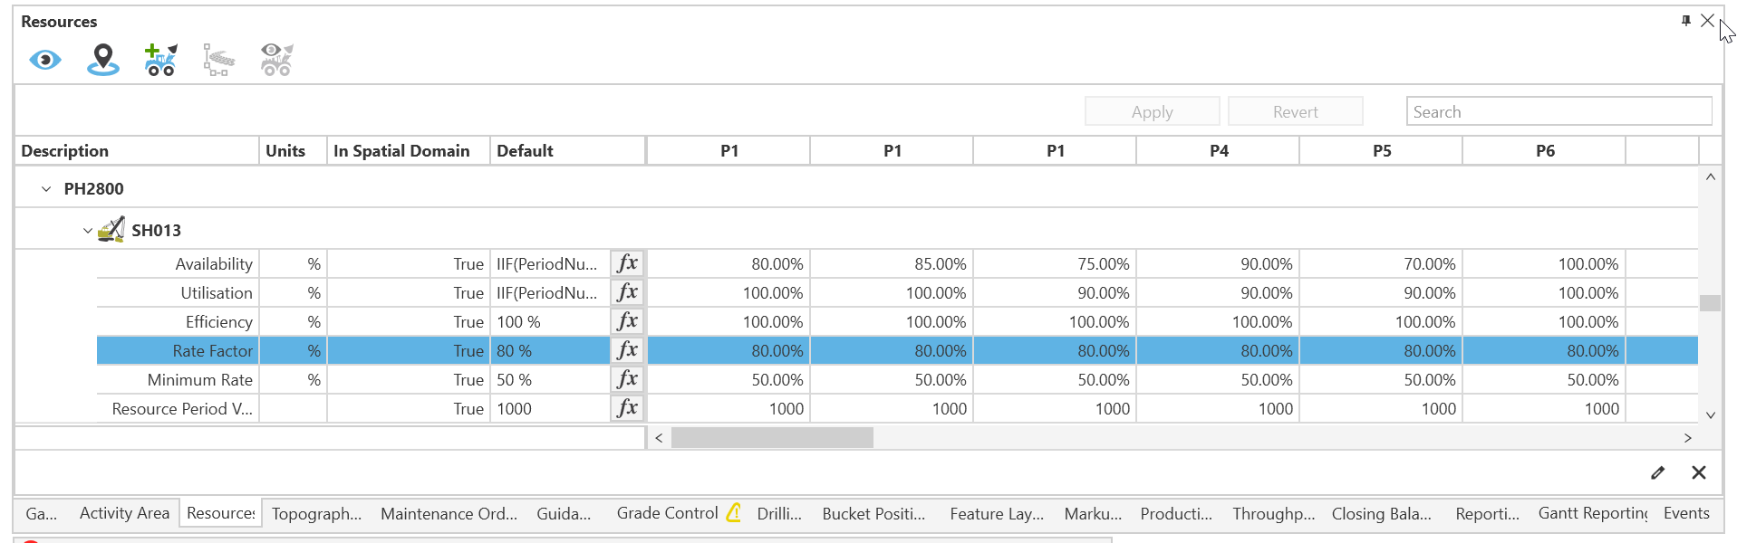This screenshot has width=1737, height=543.
Task: Click the Revert button
Action: coord(1295,111)
